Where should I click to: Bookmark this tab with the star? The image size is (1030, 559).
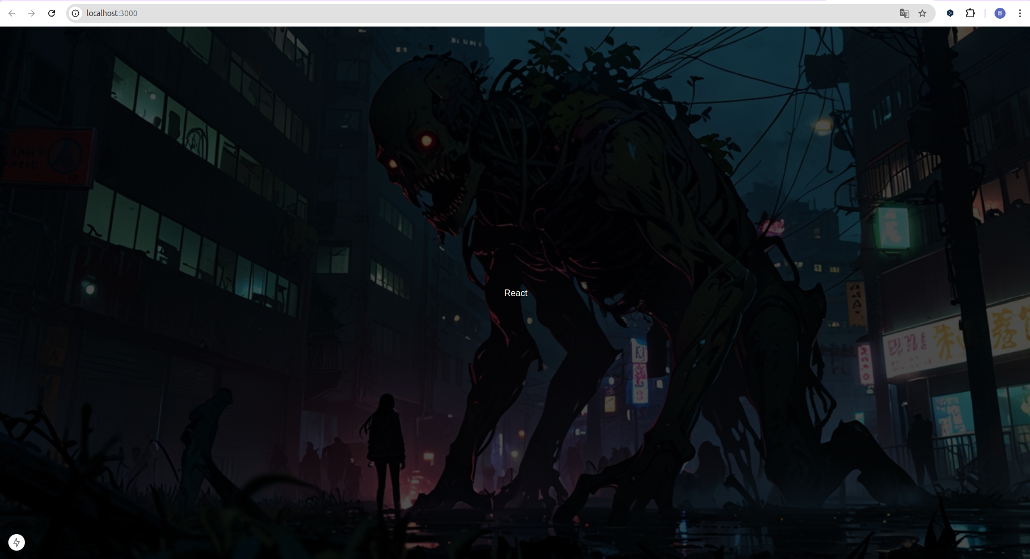tap(922, 13)
